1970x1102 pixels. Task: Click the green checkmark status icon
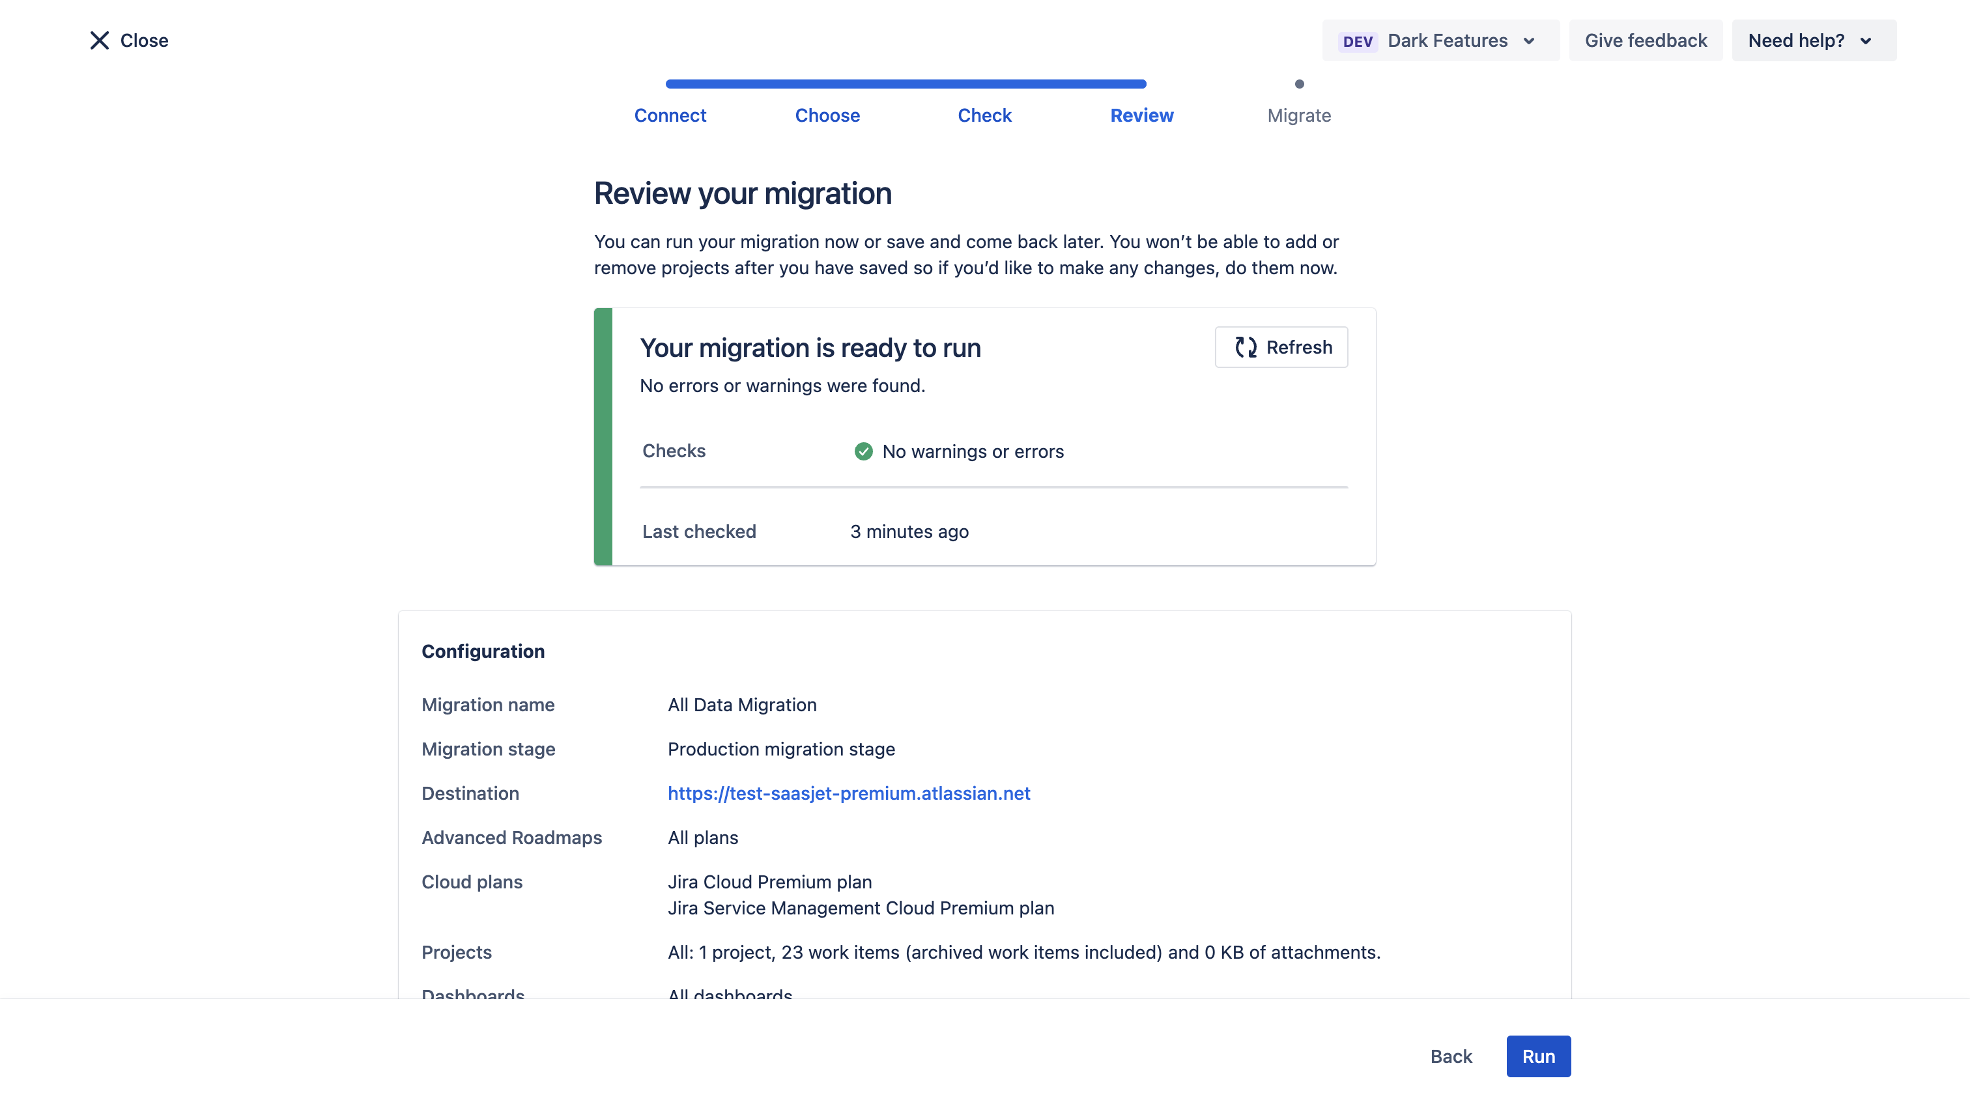tap(863, 451)
